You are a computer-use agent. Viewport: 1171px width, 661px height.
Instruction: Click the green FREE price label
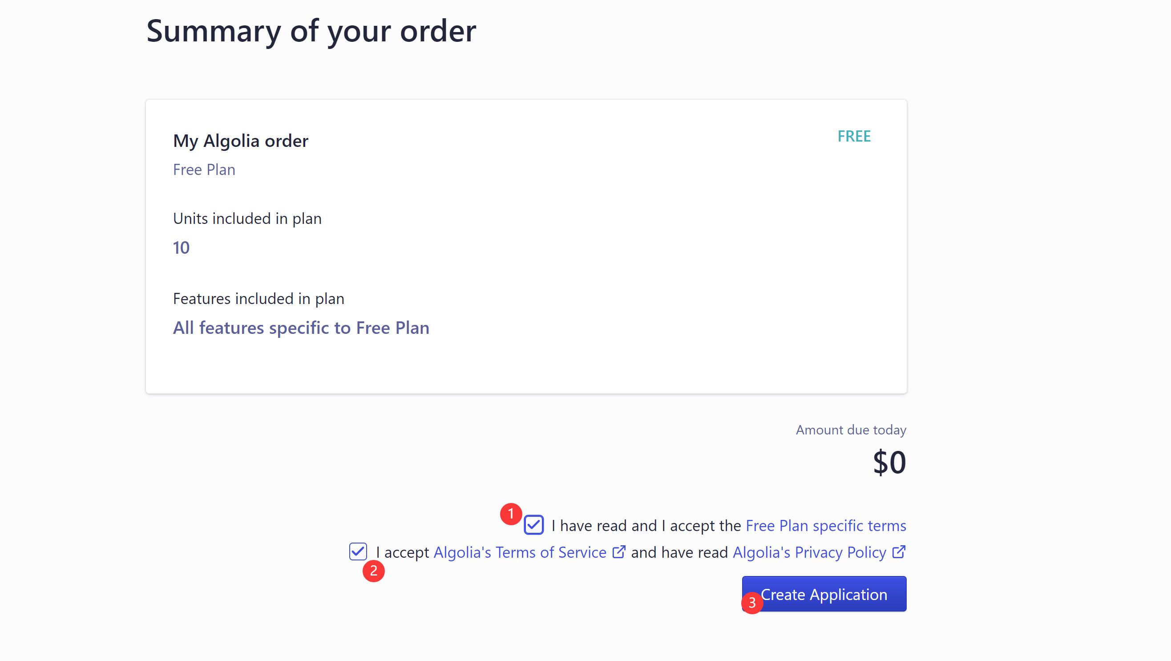[854, 136]
